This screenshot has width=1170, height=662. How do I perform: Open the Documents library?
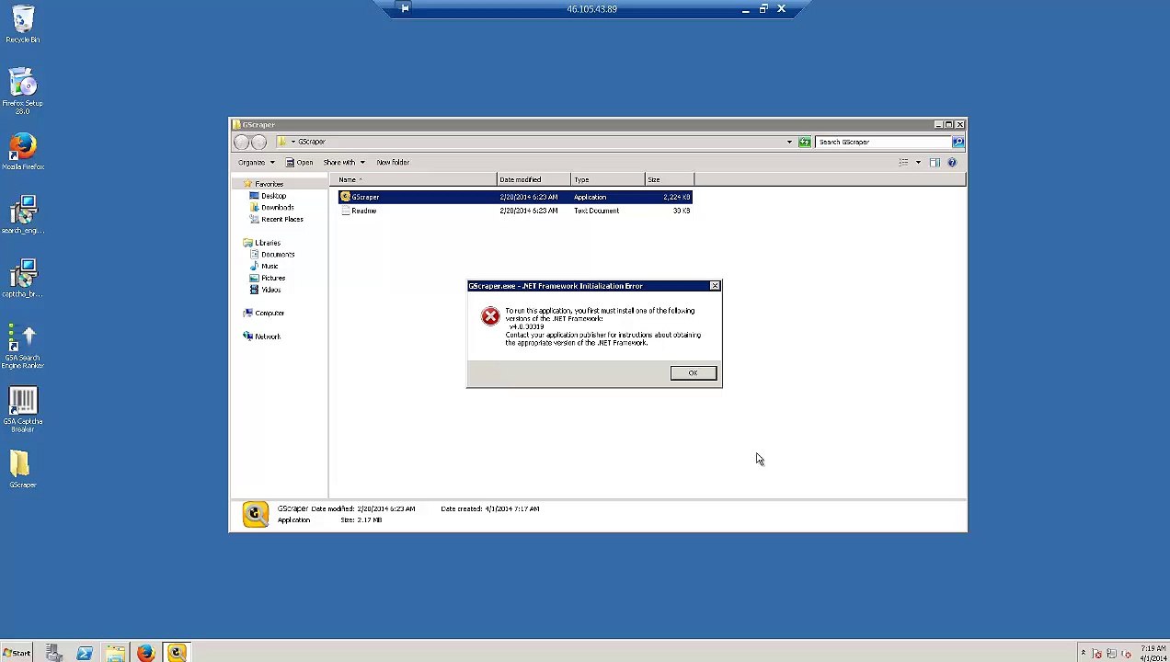[x=277, y=255]
